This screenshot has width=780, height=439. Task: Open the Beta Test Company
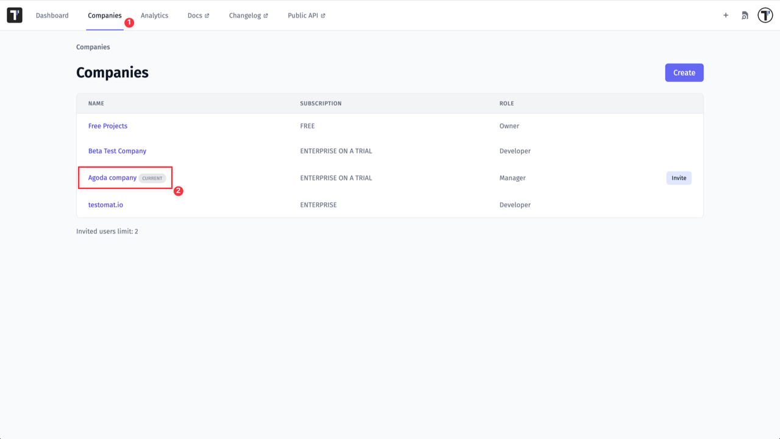coord(117,151)
